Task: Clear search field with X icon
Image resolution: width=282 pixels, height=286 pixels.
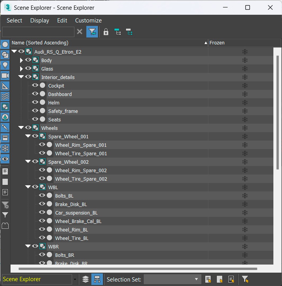Action: pos(79,32)
